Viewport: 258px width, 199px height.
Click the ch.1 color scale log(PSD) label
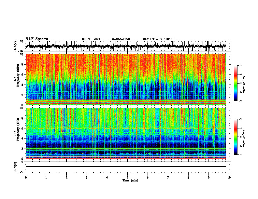click(x=244, y=85)
